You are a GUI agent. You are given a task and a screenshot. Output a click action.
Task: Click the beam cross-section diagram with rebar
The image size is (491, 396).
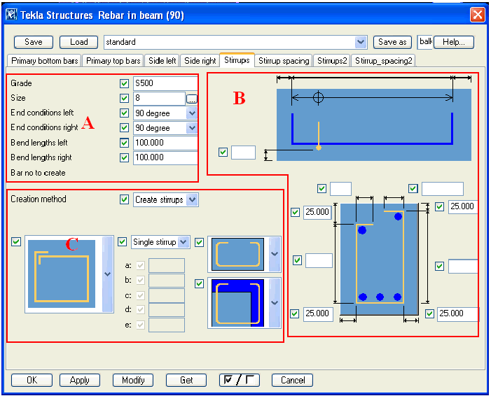coord(379,259)
